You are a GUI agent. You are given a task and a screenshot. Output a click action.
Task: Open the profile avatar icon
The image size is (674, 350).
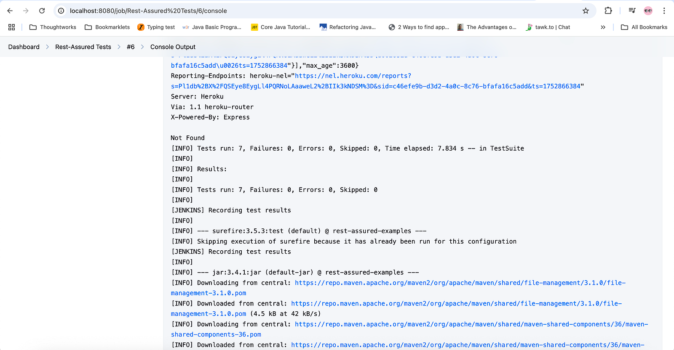[x=648, y=11]
